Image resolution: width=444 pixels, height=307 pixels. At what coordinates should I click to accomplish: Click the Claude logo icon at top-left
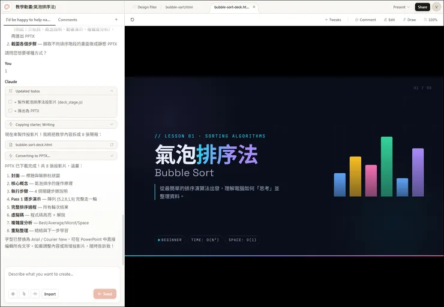coord(7,7)
